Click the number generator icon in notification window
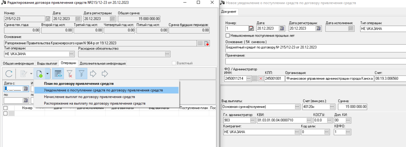This screenshot has height=147, width=406. pos(251,28)
